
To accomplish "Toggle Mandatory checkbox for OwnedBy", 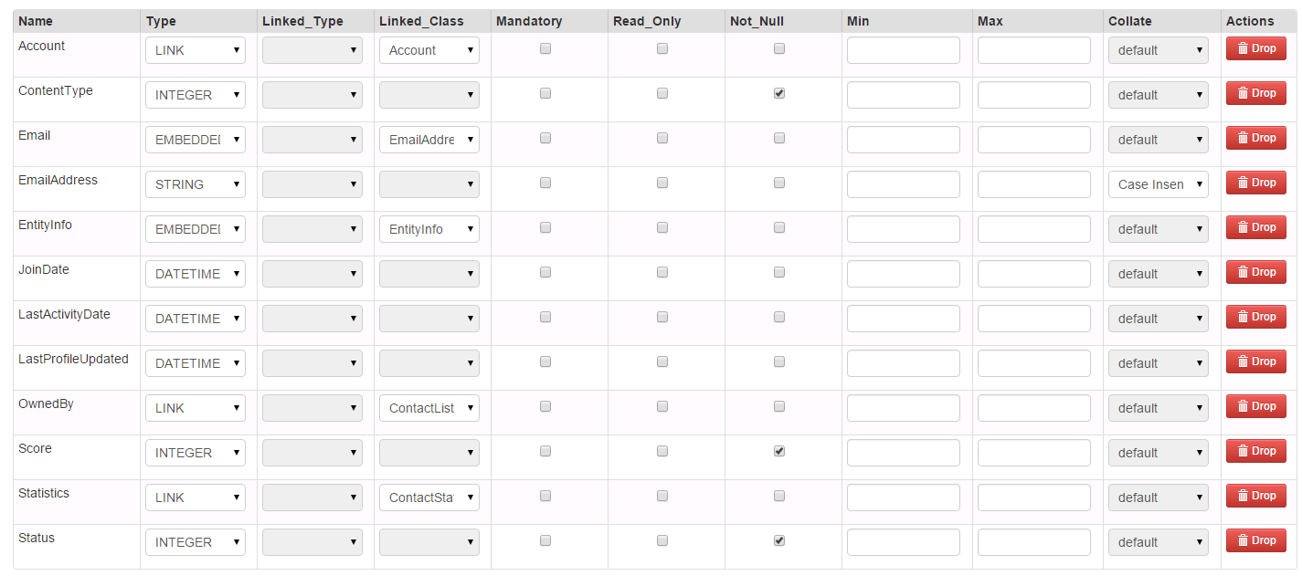I will pyautogui.click(x=545, y=406).
